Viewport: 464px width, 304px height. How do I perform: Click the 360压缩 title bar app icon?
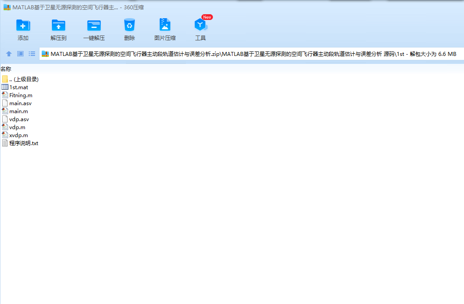click(x=7, y=7)
